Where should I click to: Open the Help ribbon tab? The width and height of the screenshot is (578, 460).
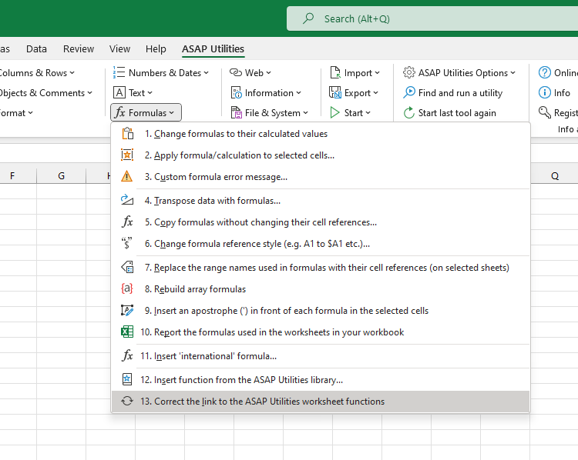156,48
